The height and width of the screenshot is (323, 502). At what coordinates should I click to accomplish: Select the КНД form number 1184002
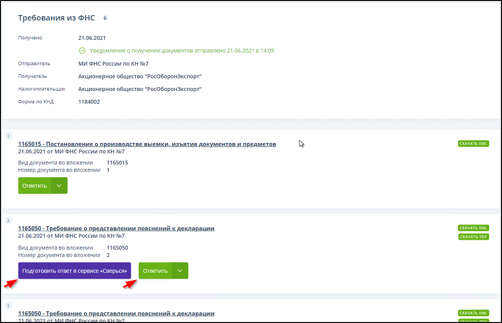[x=89, y=102]
